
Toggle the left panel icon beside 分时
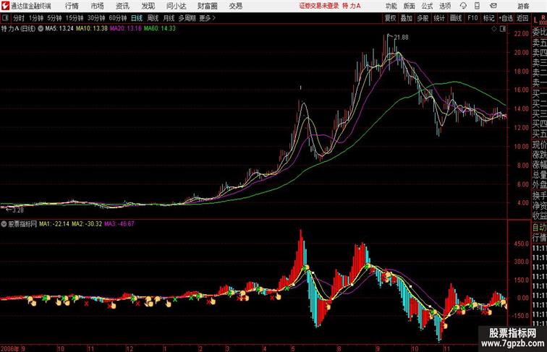5,18
